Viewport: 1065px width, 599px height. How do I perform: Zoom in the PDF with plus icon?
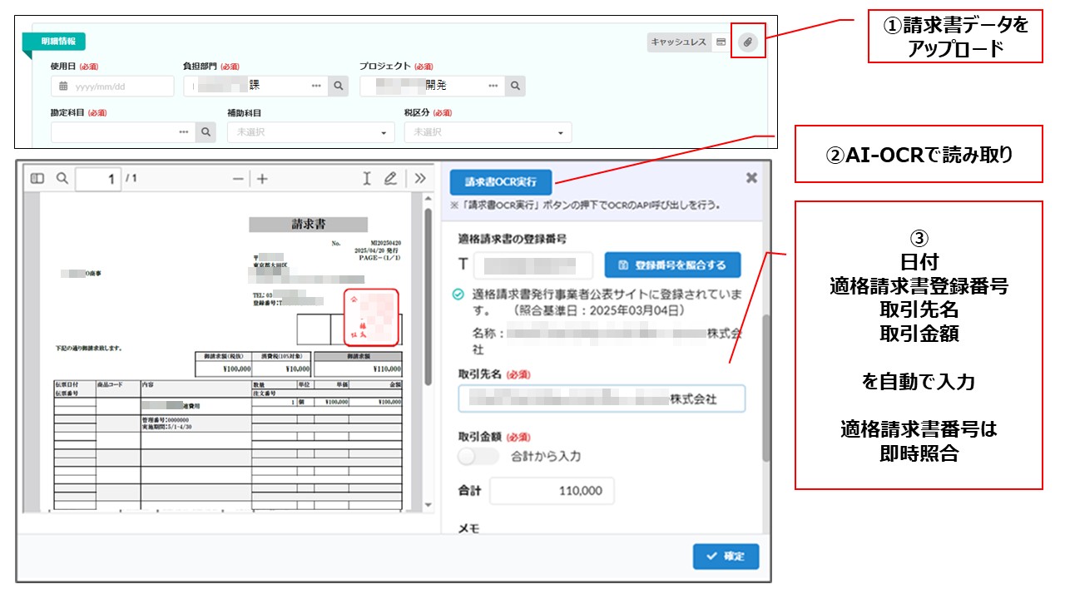click(x=262, y=179)
